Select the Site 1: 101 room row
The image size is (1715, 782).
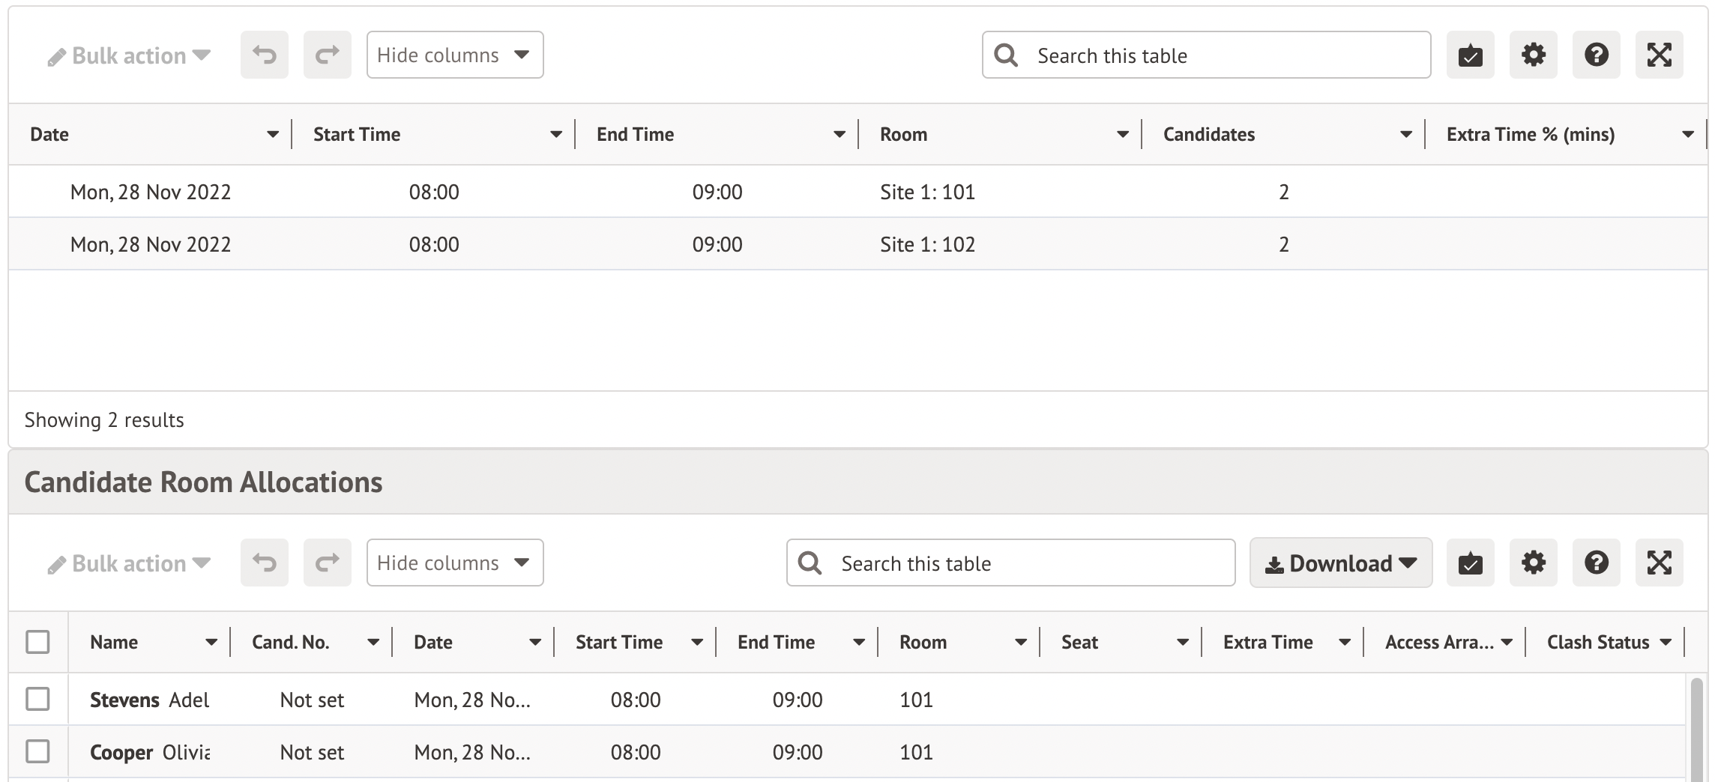click(x=927, y=192)
